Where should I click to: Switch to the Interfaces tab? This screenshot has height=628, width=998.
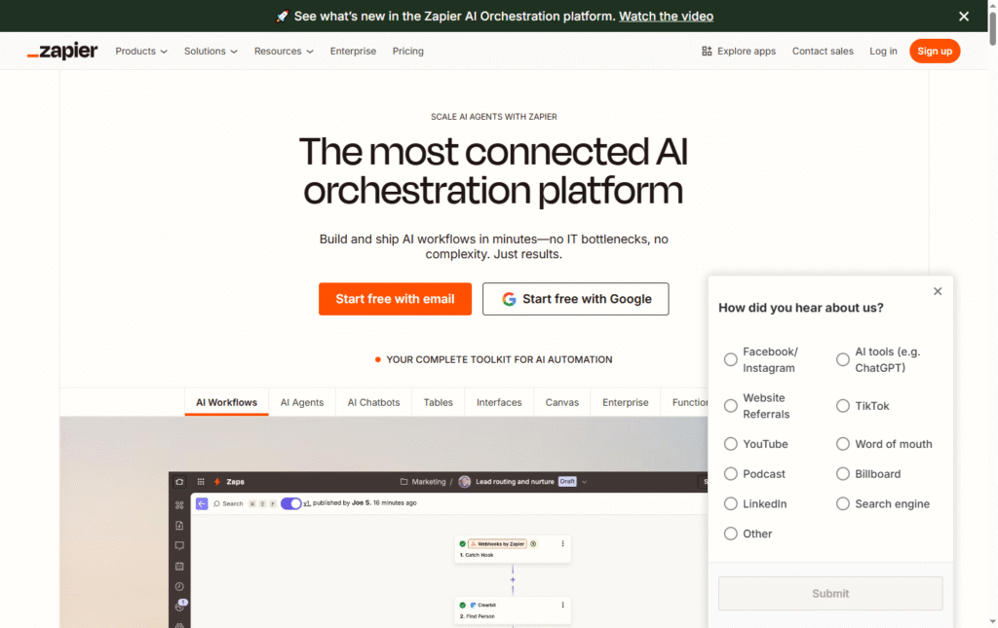[x=499, y=402]
